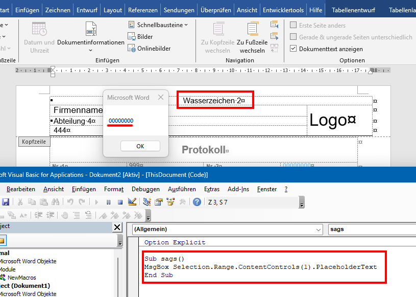Click the Save icon in VBA toolbar
The image size is (416, 297).
point(6,202)
